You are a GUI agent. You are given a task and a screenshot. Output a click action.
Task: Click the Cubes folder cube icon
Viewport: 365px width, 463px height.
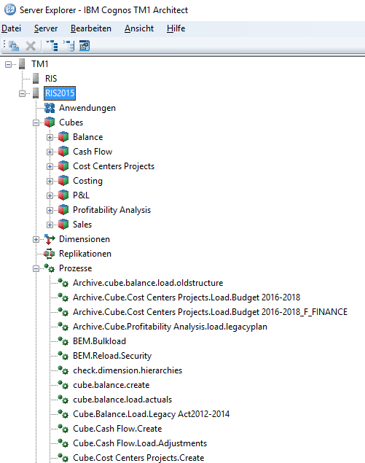pyautogui.click(x=50, y=122)
